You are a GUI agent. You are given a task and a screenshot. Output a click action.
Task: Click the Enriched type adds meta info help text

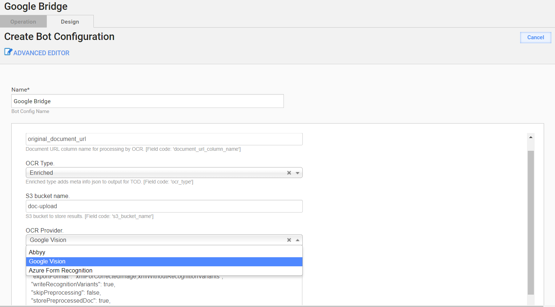point(109,182)
